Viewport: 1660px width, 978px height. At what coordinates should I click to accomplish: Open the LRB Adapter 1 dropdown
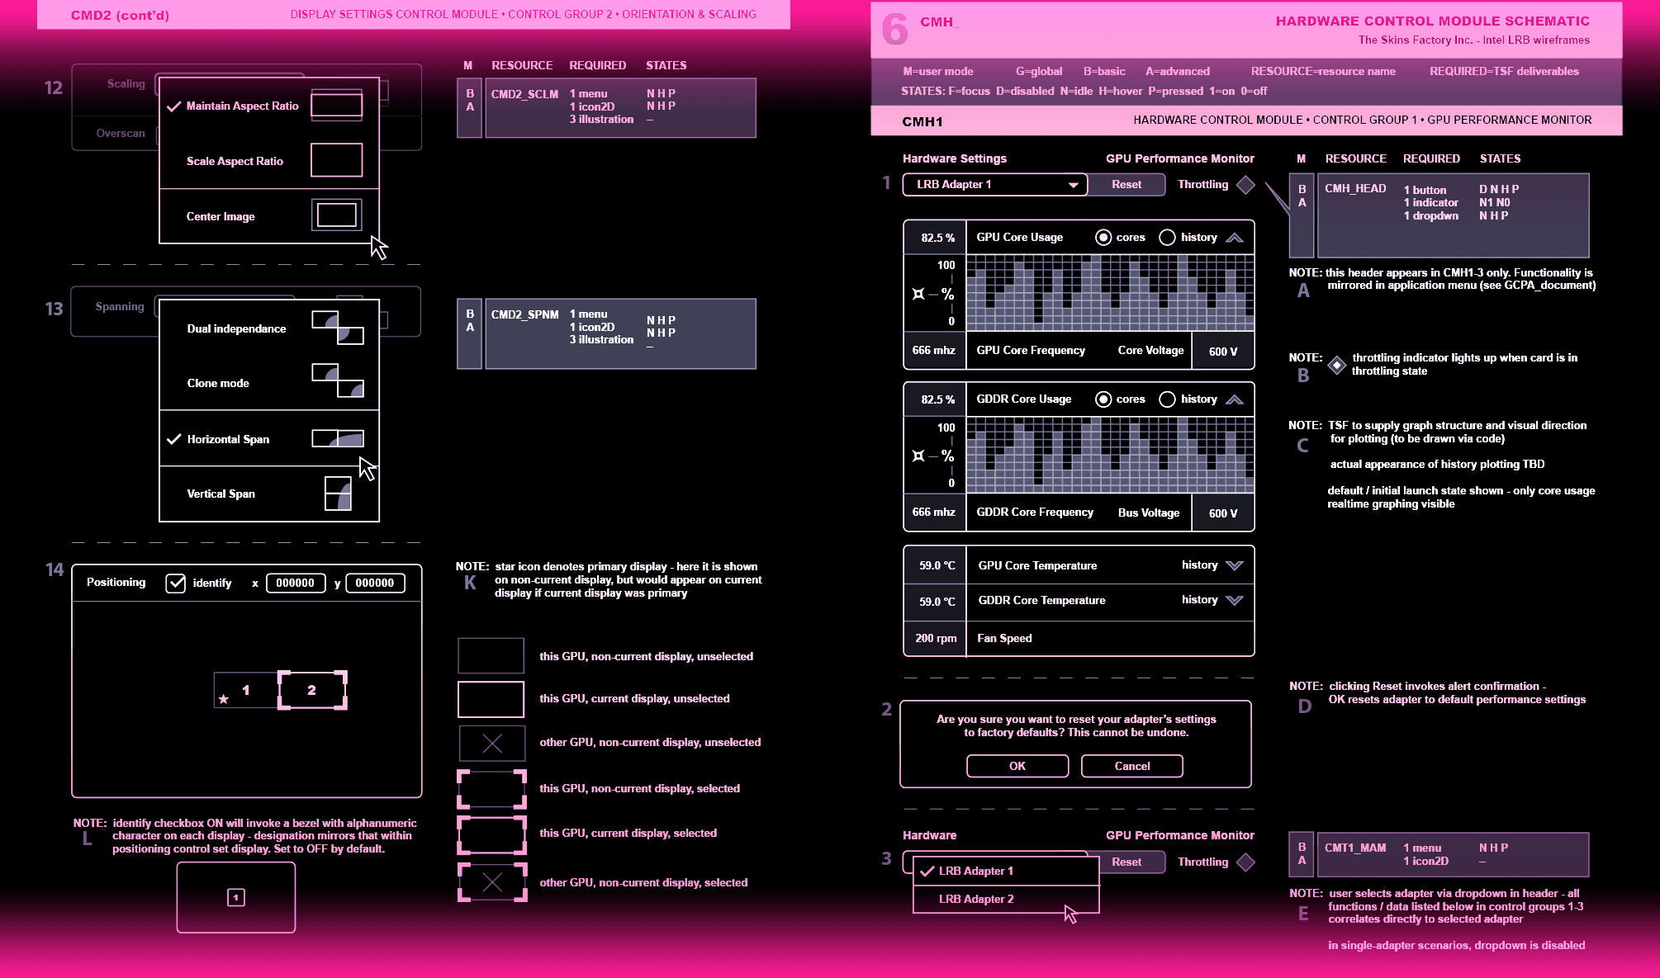click(994, 185)
